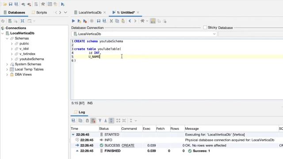Screen dimensions: 283x159
Task: Click the reload icon in Databases panel
Action: (3, 21)
